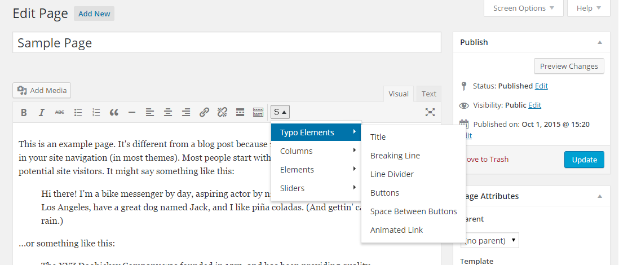The image size is (619, 265).
Task: Click the paragraph starting 'This is an example page'
Action: click(x=145, y=157)
